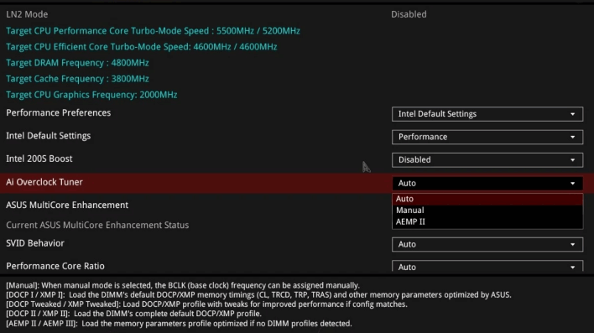Click the Performance Core Turbo-Mode Speed line
594x333 pixels.
point(153,31)
